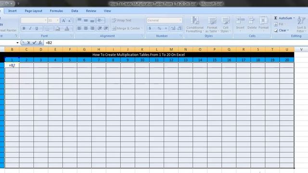Open the Orientation text rotation icon

[101, 20]
